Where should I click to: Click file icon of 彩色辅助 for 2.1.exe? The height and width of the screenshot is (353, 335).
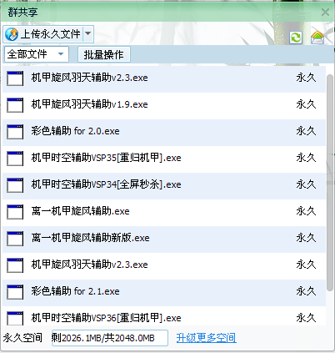point(15,292)
